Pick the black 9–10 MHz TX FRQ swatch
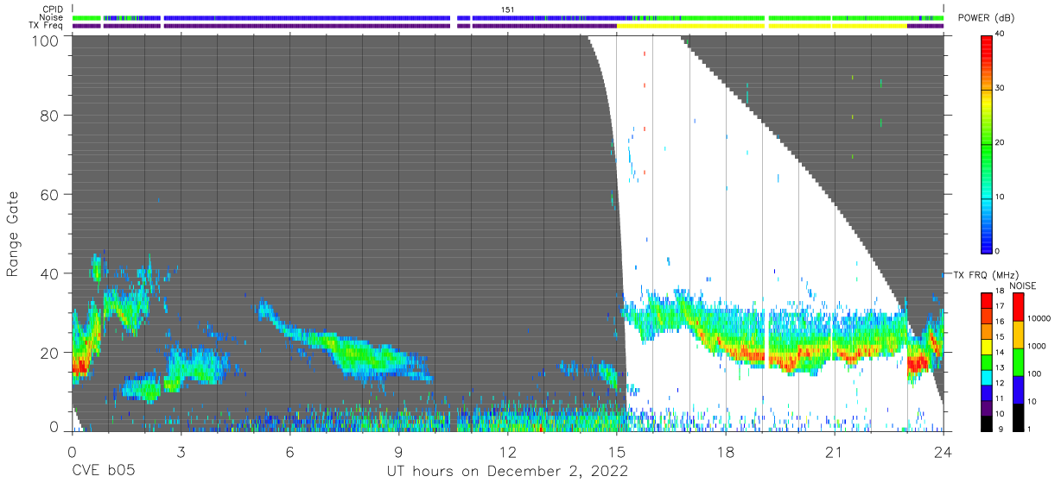The image size is (1061, 489). pyautogui.click(x=986, y=423)
